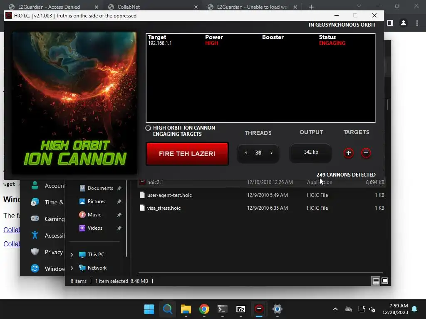
Task: Unpin Documents using its pin icon
Action: 119,188
